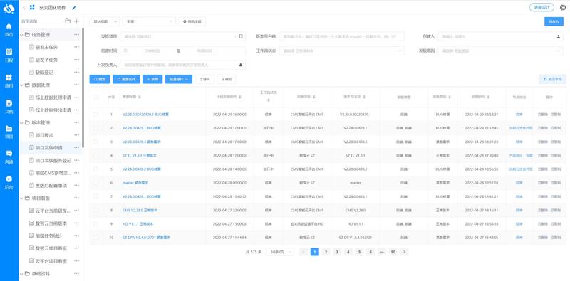Open 日程 calendar in left sidebar
Image resolution: width=570 pixels, height=281 pixels.
(x=9, y=55)
